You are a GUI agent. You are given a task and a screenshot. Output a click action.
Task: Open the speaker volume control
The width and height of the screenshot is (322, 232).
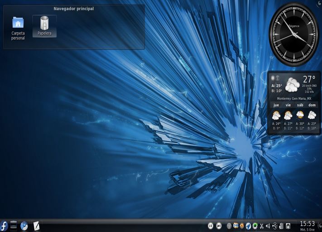coord(268,226)
